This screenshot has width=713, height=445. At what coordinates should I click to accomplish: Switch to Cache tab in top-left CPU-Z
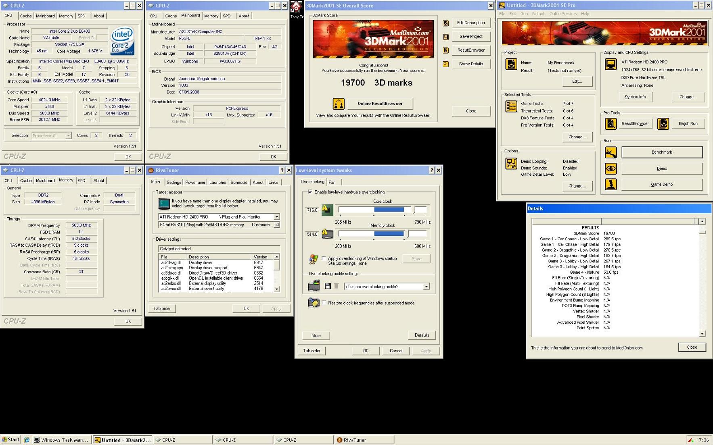[x=26, y=16]
